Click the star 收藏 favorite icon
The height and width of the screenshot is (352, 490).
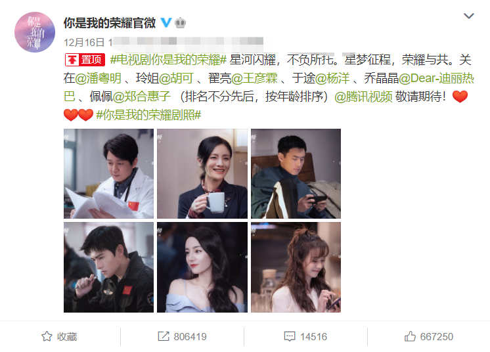(x=47, y=336)
